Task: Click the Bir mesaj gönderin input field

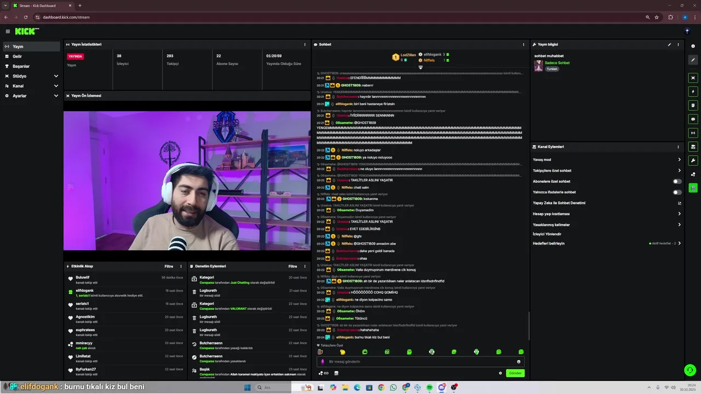Action: [420, 362]
